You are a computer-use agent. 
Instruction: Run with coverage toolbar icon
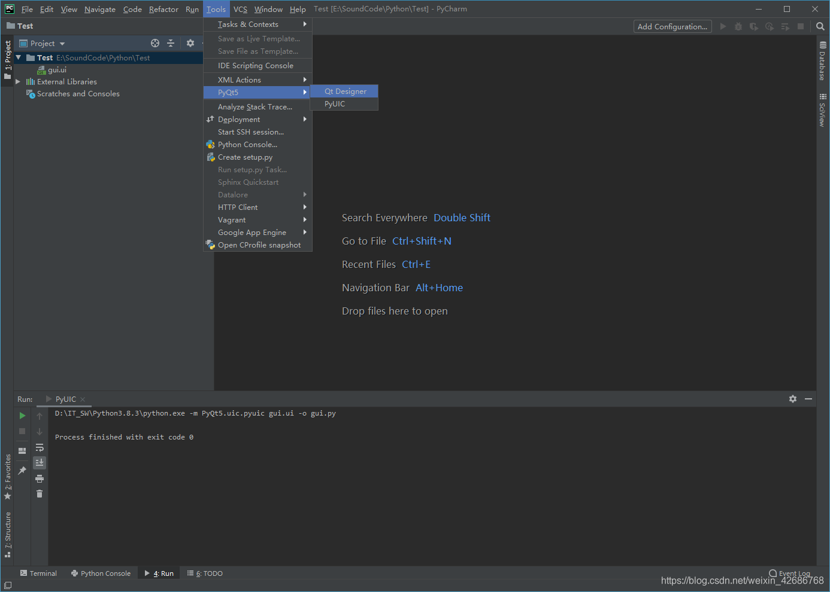pyautogui.click(x=754, y=26)
